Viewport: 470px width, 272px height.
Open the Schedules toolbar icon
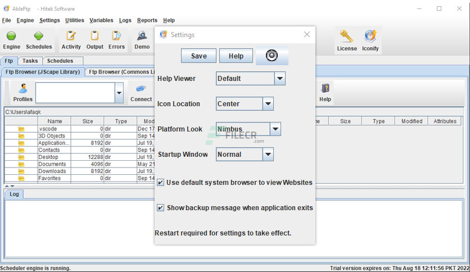click(39, 36)
